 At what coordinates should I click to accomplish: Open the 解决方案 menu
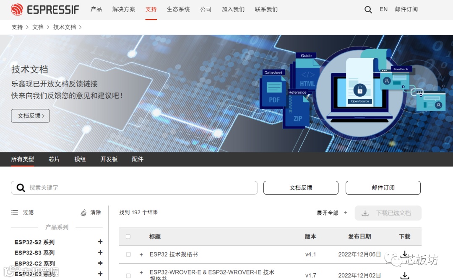point(124,9)
